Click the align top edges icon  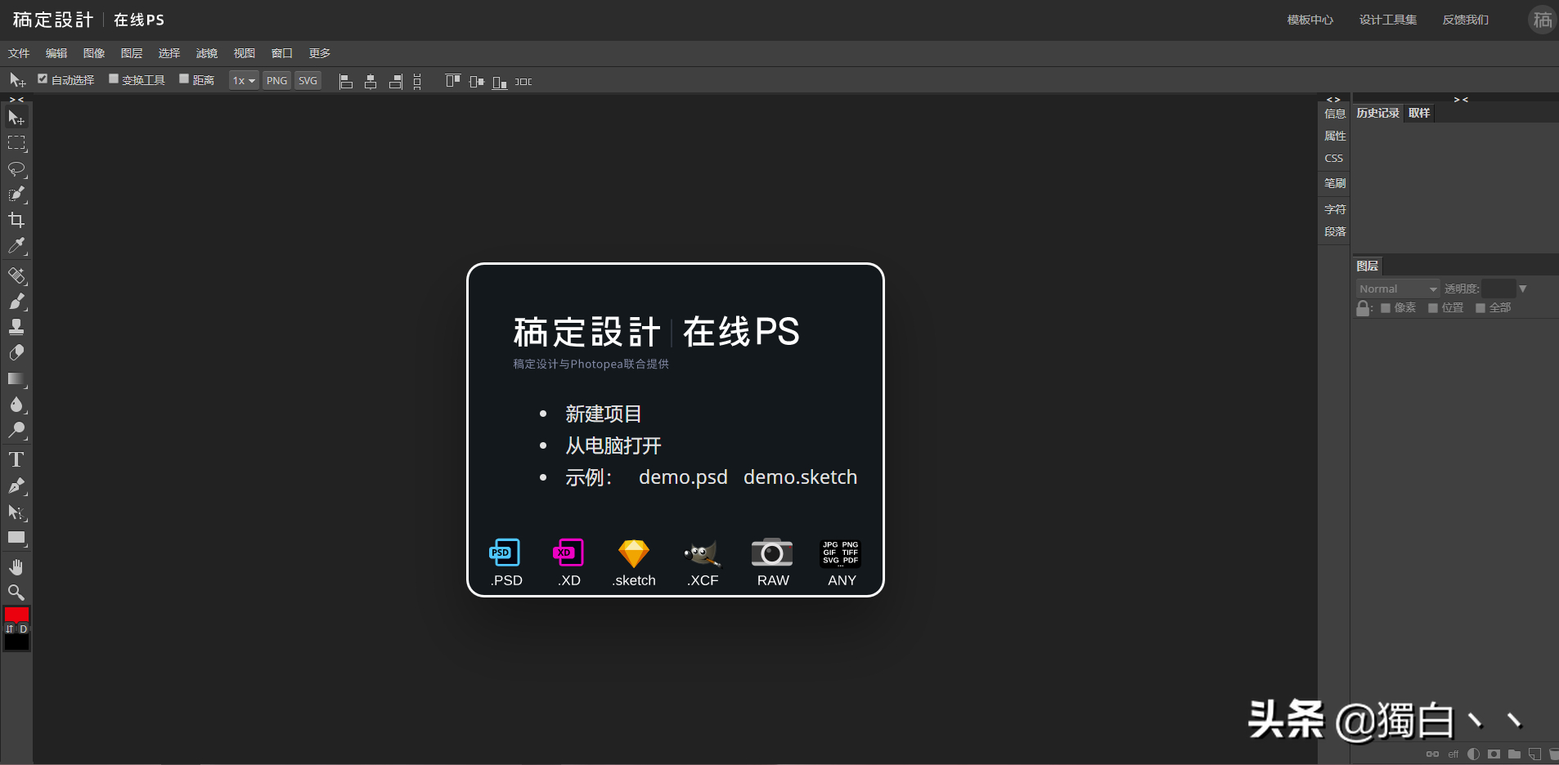(x=452, y=81)
